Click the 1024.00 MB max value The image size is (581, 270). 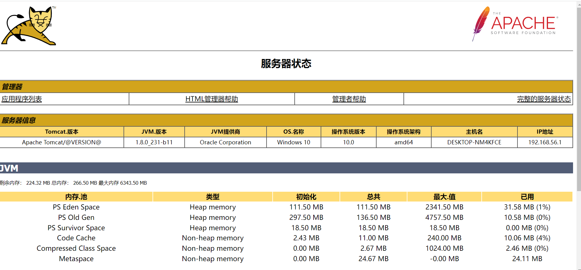coord(444,248)
